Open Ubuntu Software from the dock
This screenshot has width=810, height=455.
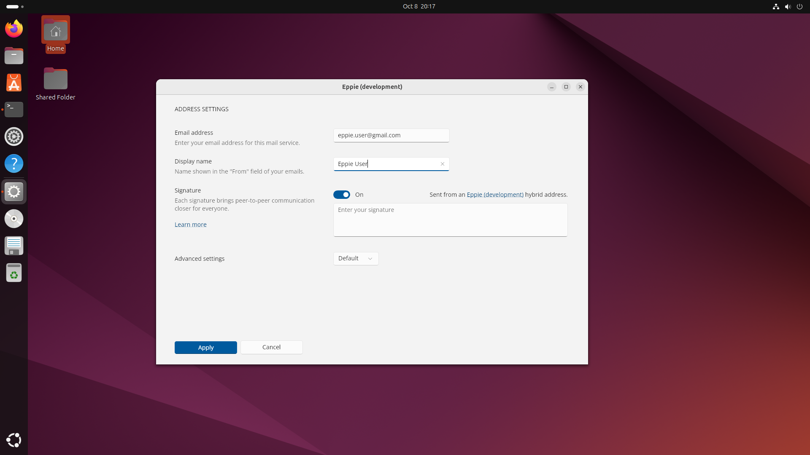tap(14, 83)
